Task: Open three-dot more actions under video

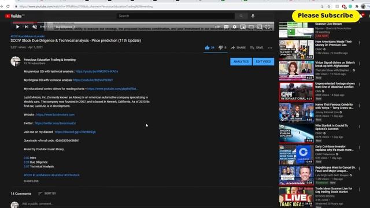Action: click(x=270, y=48)
